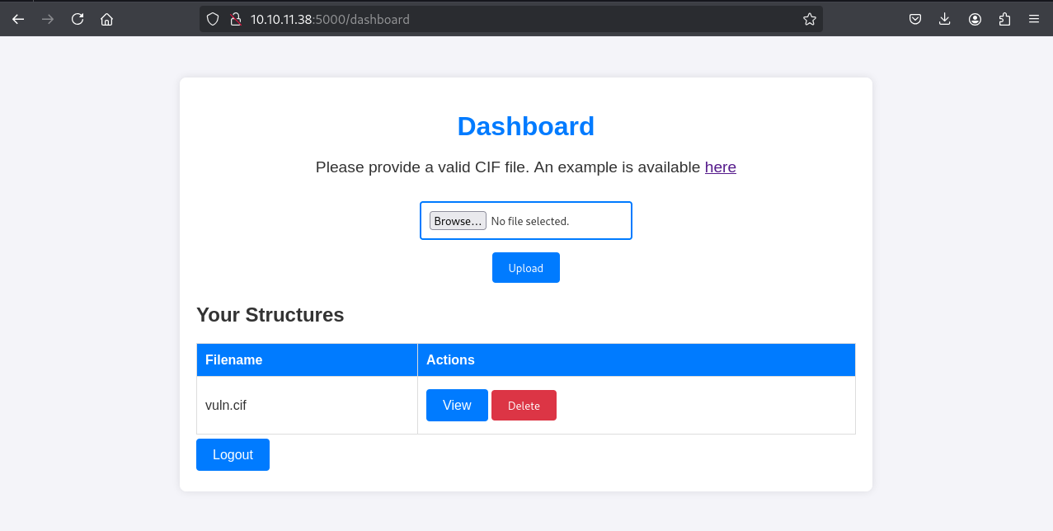Click the browser back arrow
This screenshot has width=1053, height=531.
[18, 19]
